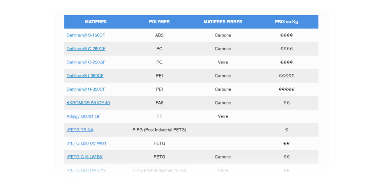Open the rPETG C15 LW BK link
Image resolution: width=380 pixels, height=193 pixels.
coord(84,157)
